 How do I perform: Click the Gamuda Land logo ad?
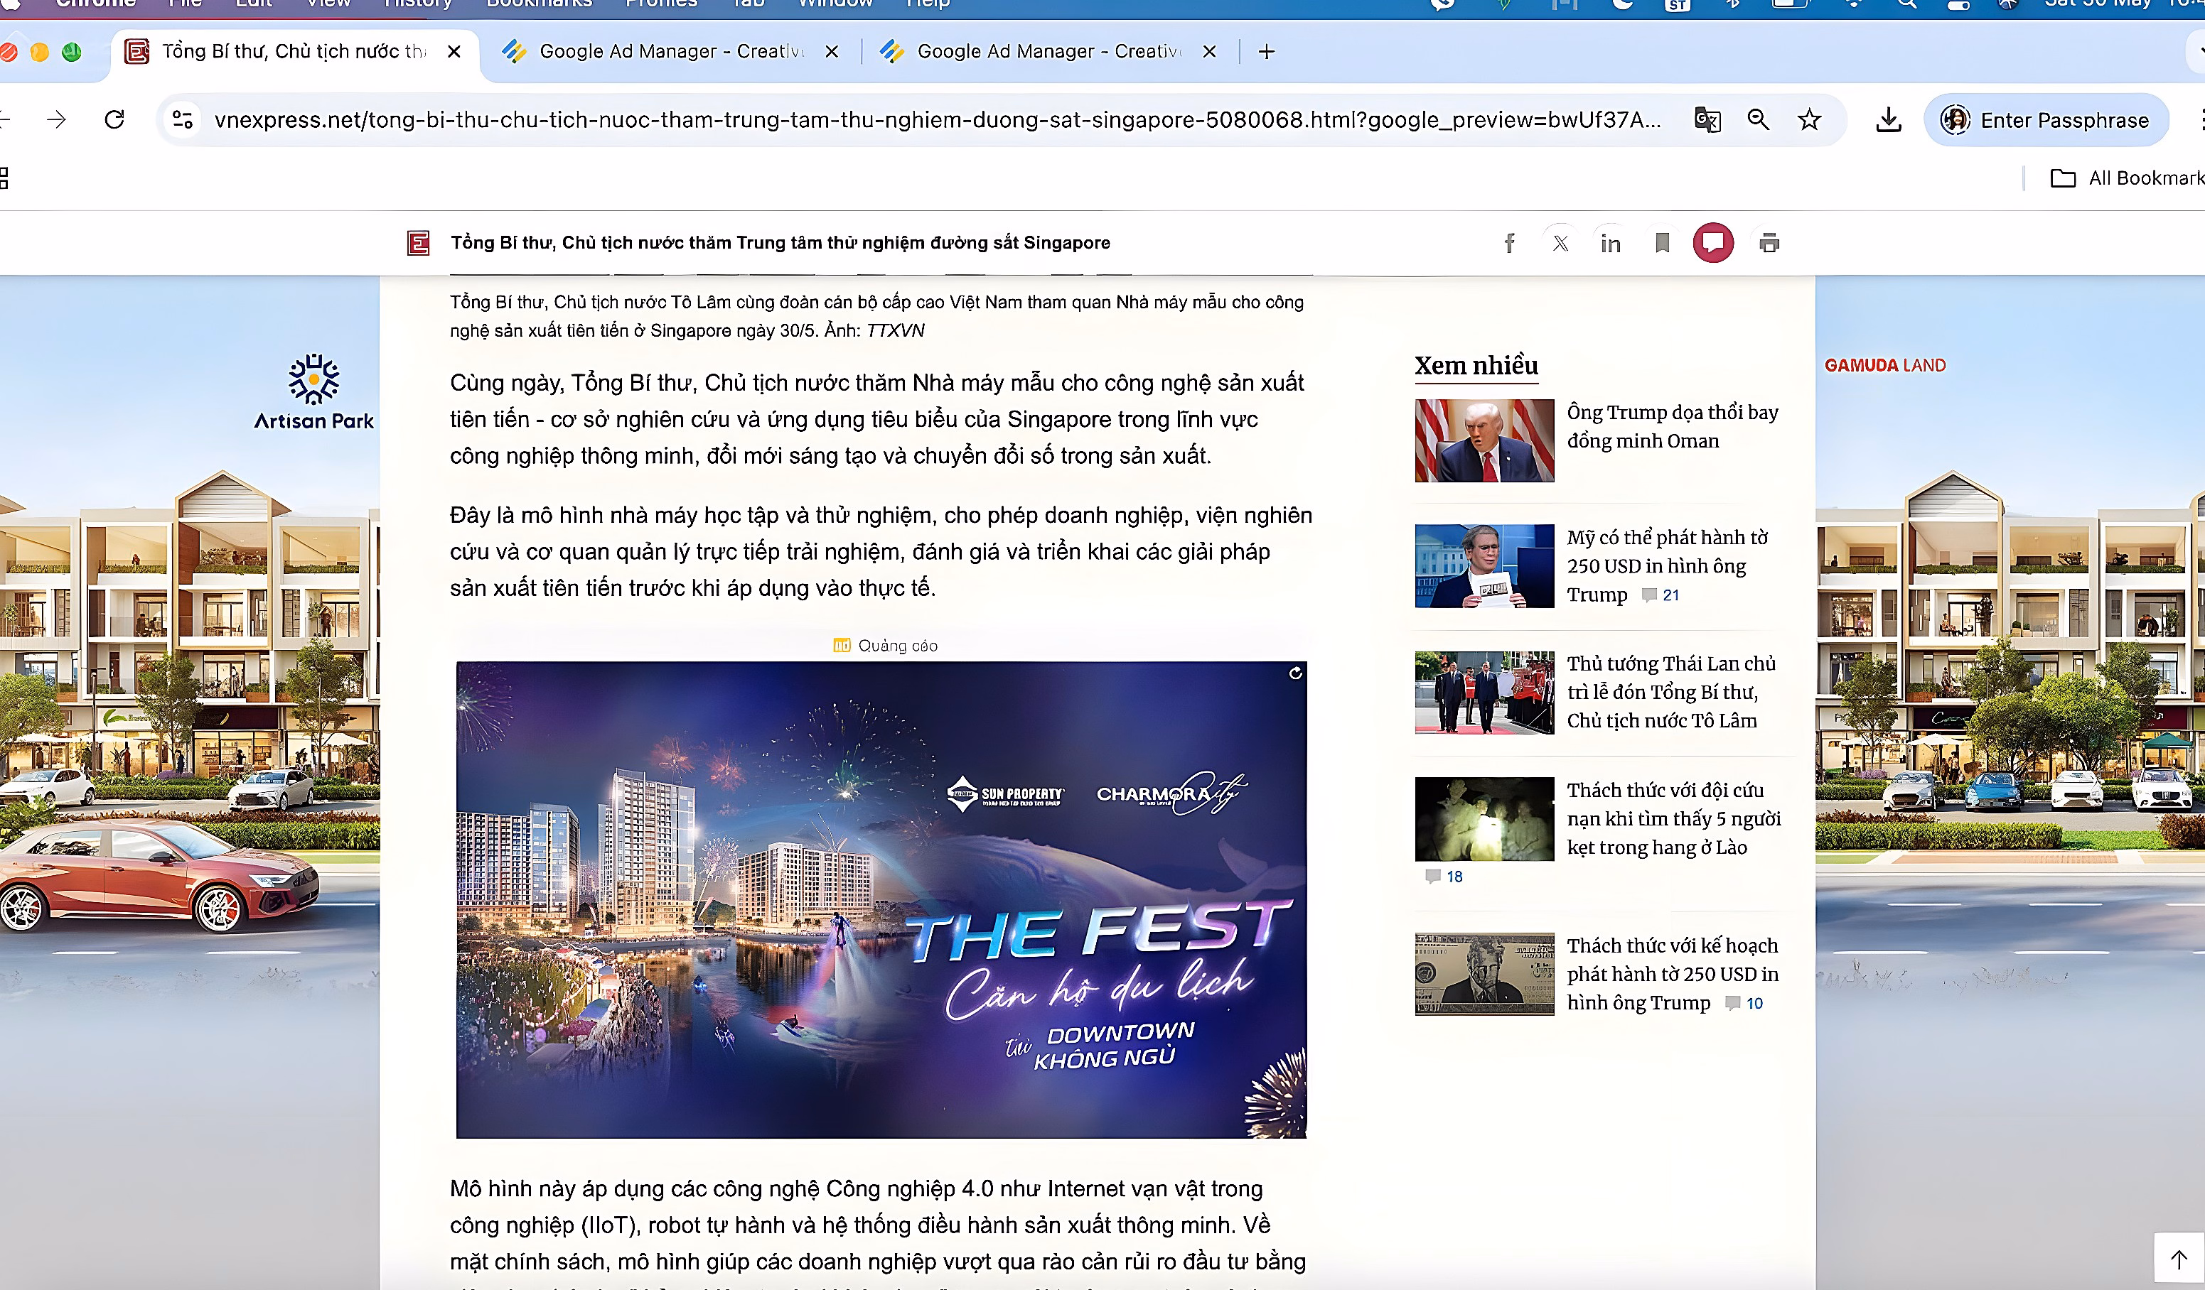coord(1884,366)
